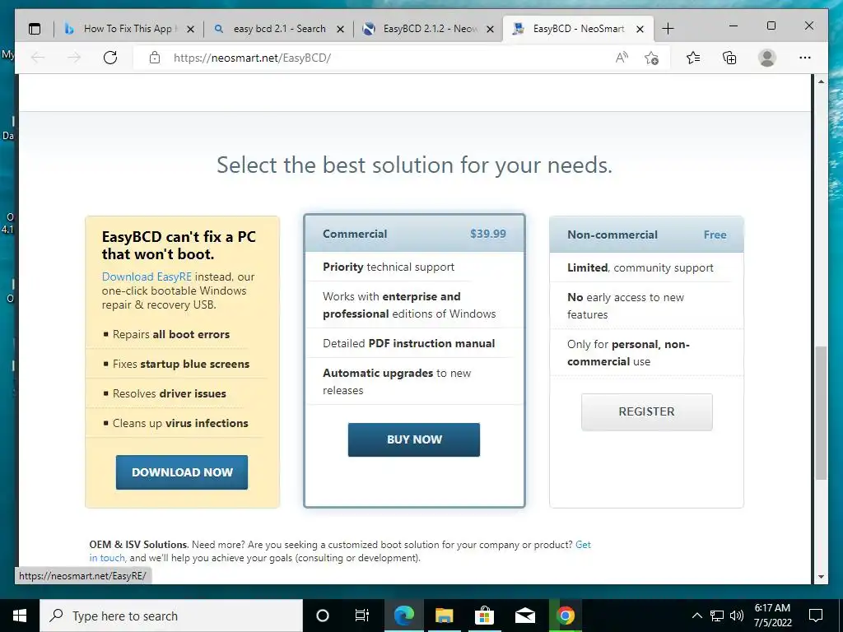The width and height of the screenshot is (843, 632).
Task: Show hidden tray icons chevron
Action: [696, 616]
